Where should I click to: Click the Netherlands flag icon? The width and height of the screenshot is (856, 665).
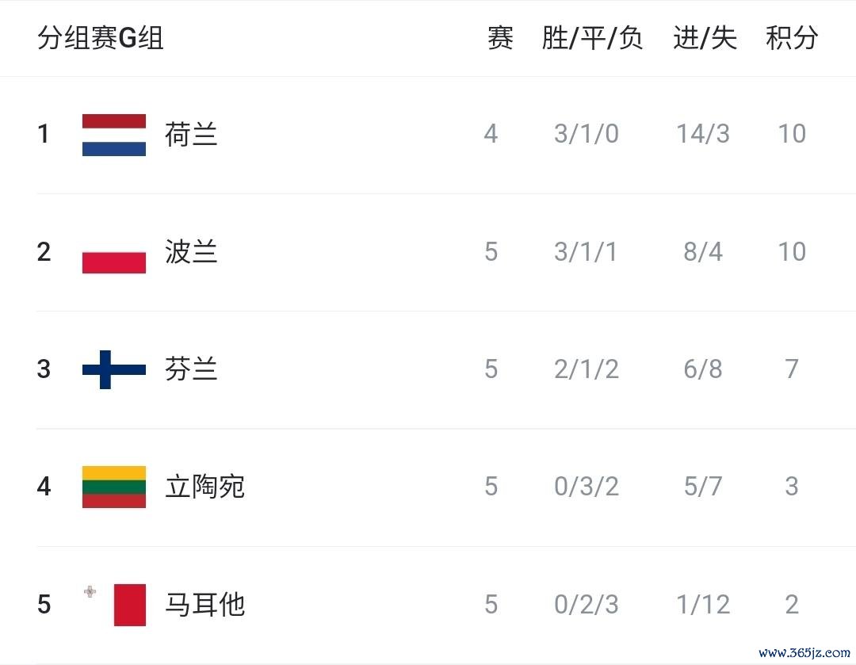click(113, 135)
